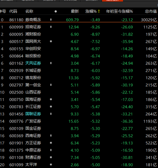
Task: Click change value -8.97
Action: 95,34
